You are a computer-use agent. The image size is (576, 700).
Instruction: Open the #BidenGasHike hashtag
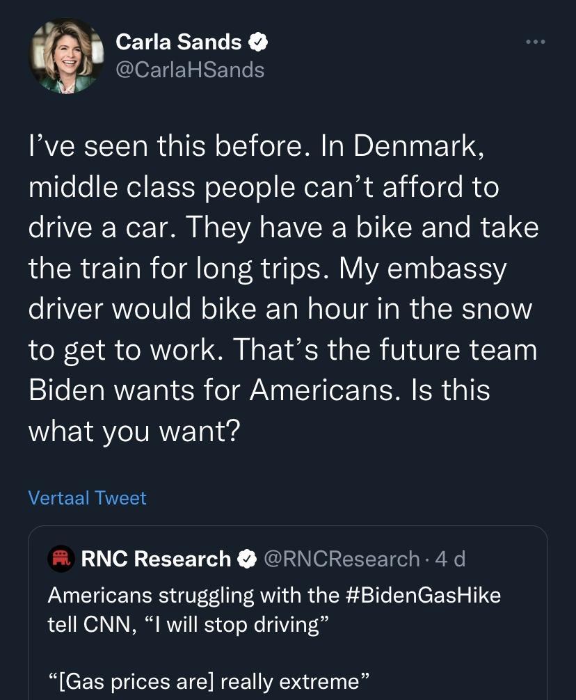tap(423, 596)
